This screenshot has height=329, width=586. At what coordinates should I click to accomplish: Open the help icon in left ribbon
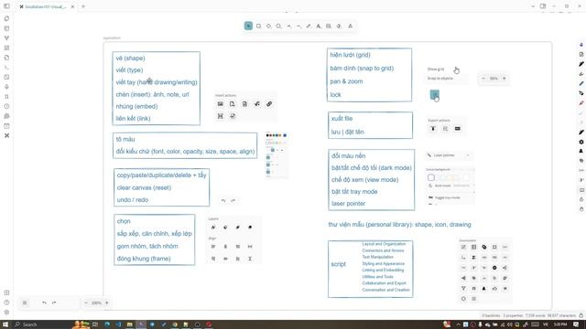pyautogui.click(x=6, y=302)
